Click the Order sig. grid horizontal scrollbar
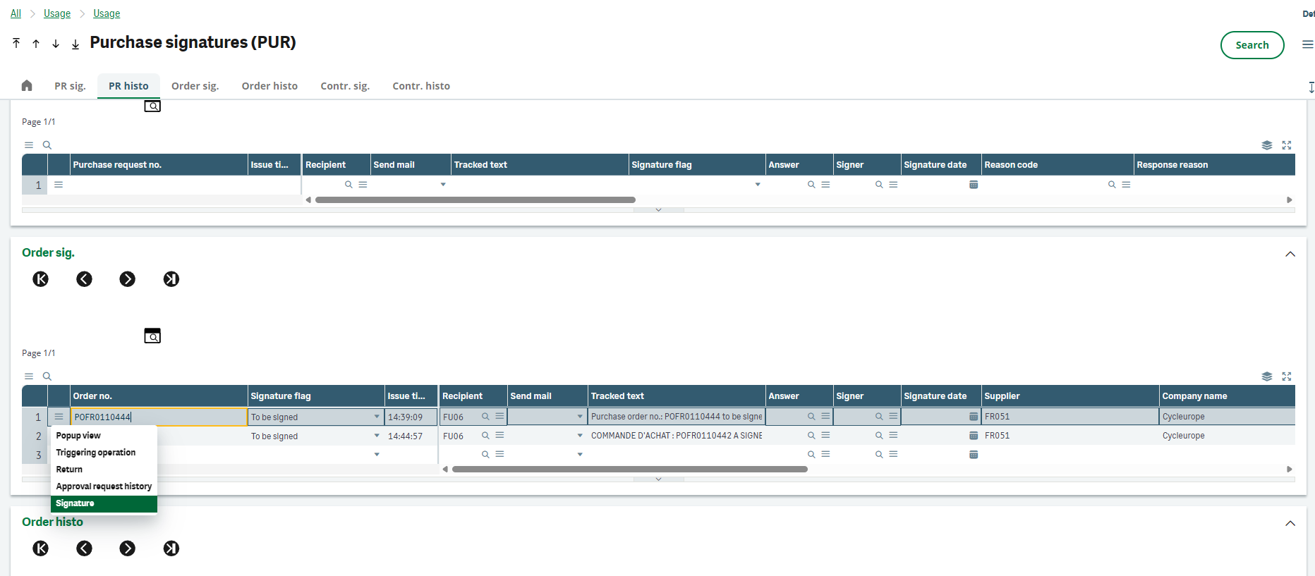 pos(630,470)
